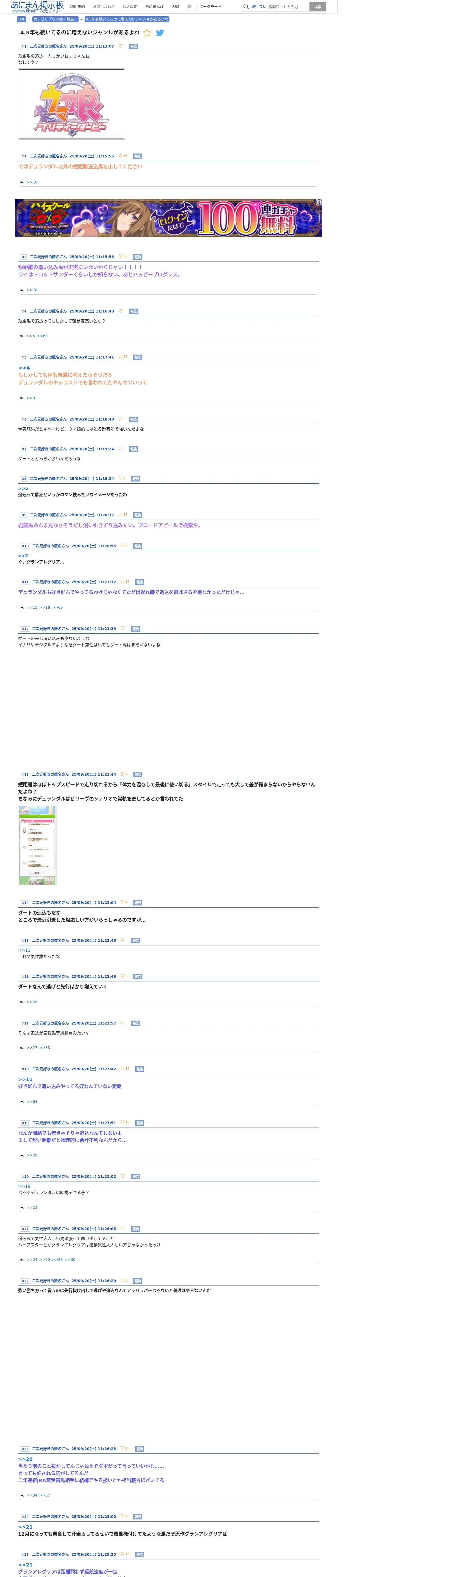Screen dimensions: 476x1577
Task: Go to あにまんch from the header
Action: pyautogui.click(x=155, y=7)
